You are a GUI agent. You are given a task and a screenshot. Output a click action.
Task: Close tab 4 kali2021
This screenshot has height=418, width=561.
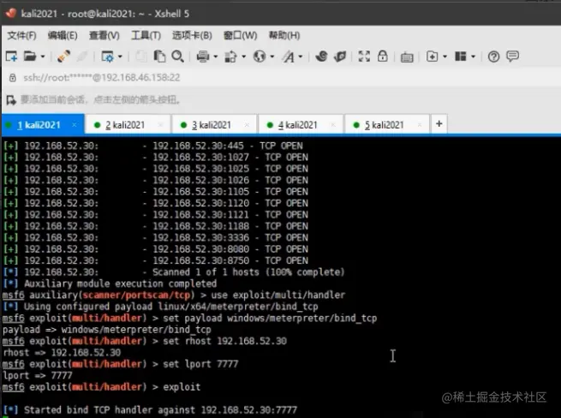tap(333, 124)
